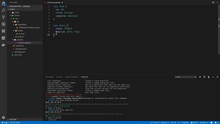Click the errors and warnings status indicator

click(x=5, y=123)
